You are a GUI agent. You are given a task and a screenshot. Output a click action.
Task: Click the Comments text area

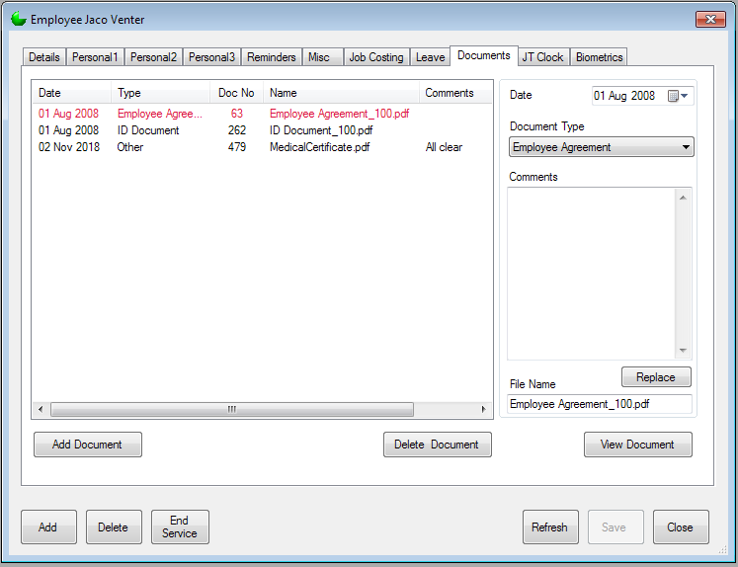pos(591,274)
